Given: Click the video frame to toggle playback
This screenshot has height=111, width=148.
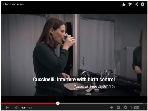Looking at the screenshot, I should point(74,55).
